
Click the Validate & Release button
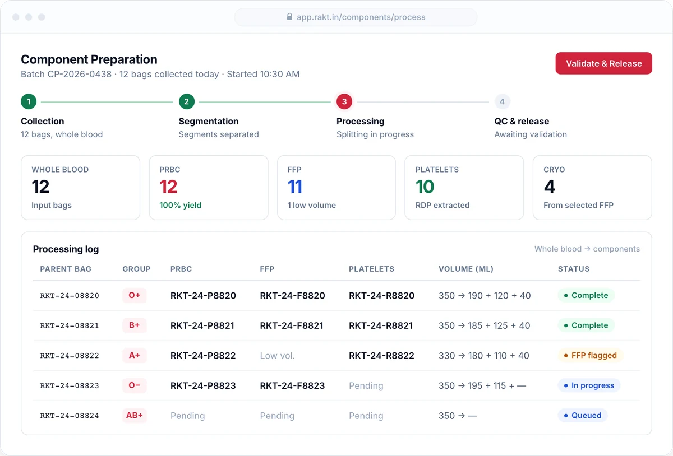pyautogui.click(x=603, y=63)
